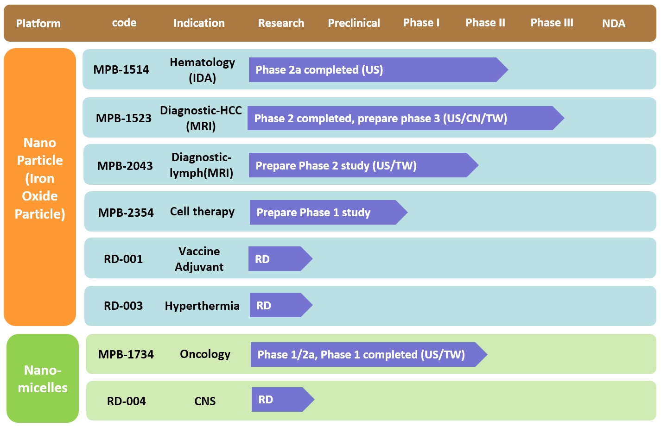661x427 pixels.
Task: Click the Preclinical column header
Action: pyautogui.click(x=354, y=23)
